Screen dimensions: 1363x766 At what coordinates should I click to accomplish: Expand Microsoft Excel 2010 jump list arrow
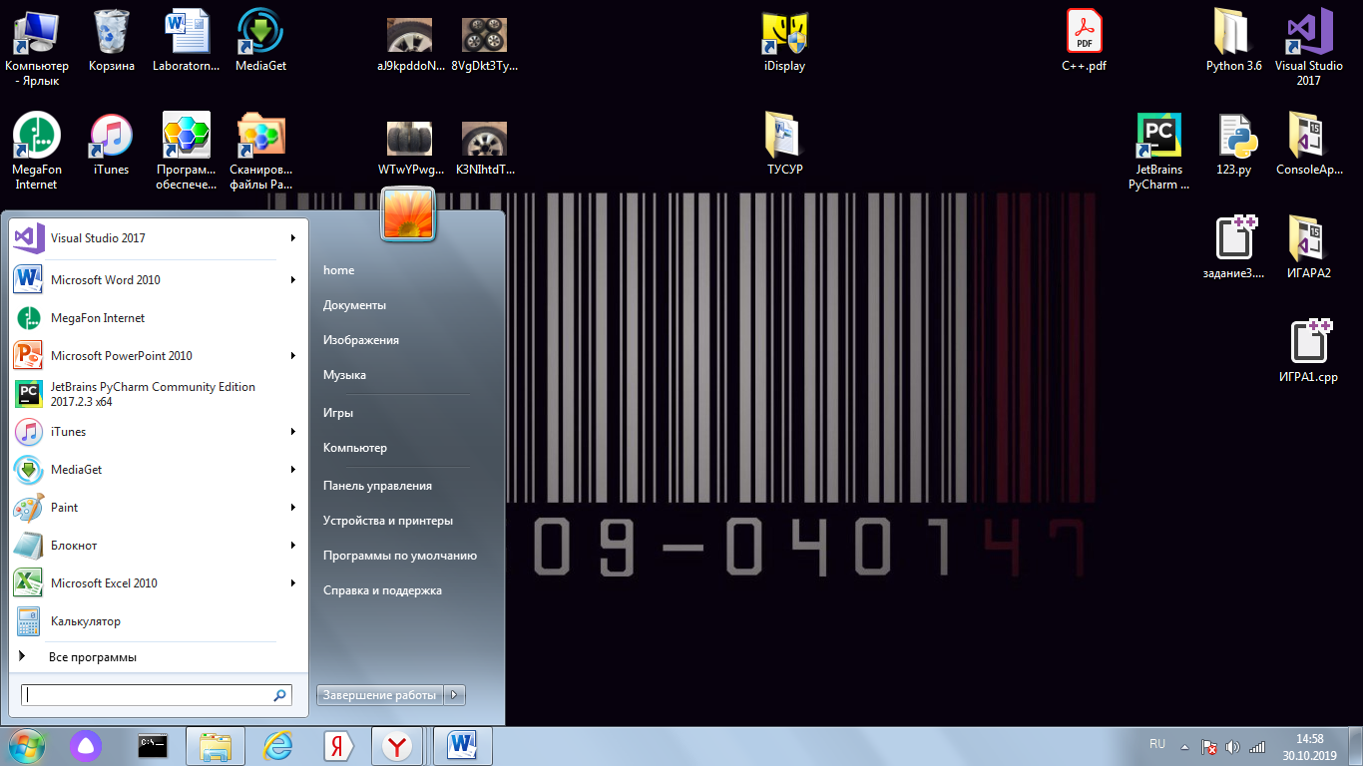click(x=293, y=583)
